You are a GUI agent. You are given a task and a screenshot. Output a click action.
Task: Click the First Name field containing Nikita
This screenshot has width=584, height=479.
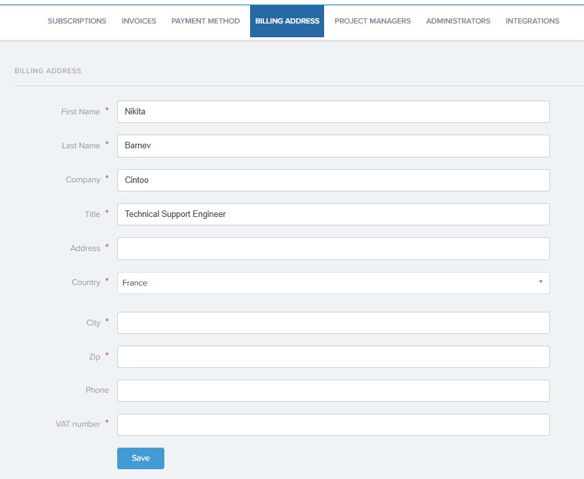[x=333, y=112]
